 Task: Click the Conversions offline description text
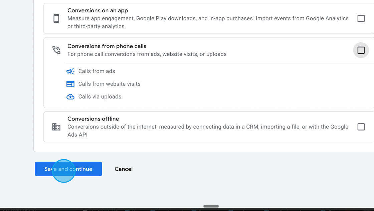tap(208, 131)
